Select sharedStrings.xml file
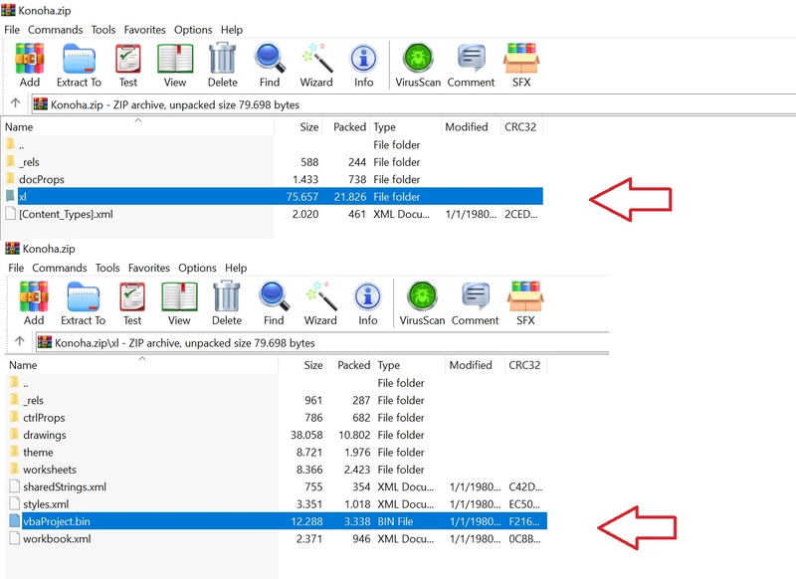The image size is (796, 579). [x=277, y=486]
